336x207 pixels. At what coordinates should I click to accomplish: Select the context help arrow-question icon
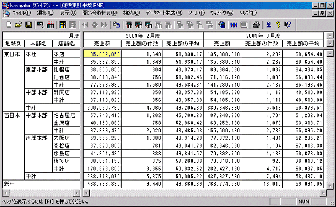(x=288, y=25)
